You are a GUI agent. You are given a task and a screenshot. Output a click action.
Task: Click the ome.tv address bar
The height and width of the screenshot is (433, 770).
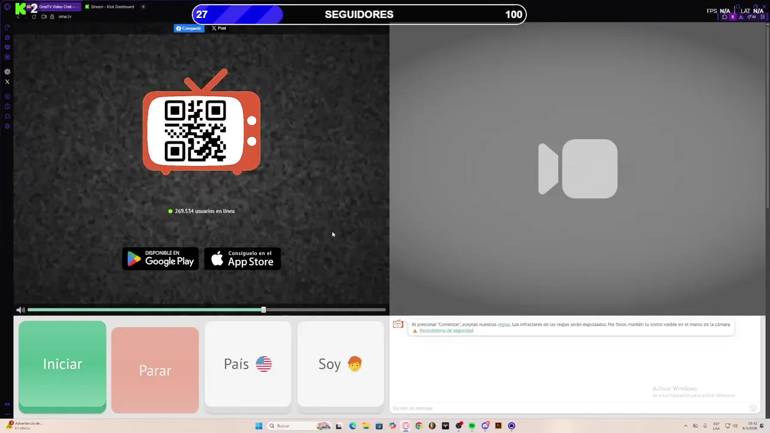click(64, 17)
